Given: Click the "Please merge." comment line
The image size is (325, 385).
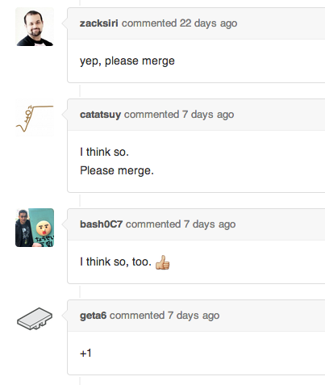Looking at the screenshot, I should pyautogui.click(x=117, y=170).
